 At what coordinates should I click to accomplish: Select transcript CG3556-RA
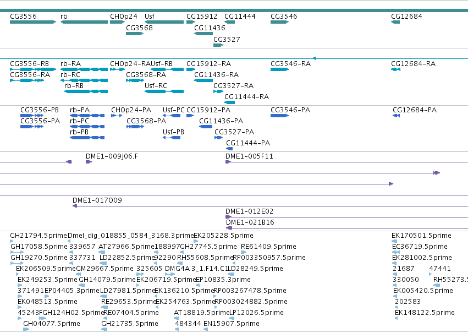coord(27,80)
